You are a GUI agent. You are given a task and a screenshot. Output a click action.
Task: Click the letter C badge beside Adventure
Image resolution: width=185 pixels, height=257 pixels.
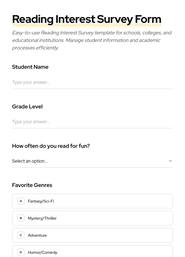click(x=21, y=235)
